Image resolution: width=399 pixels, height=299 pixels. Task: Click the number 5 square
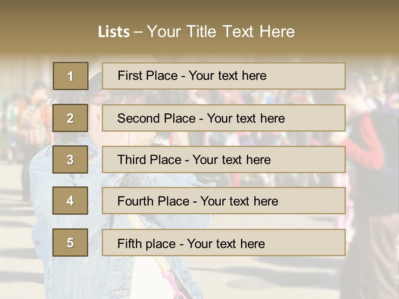(71, 243)
